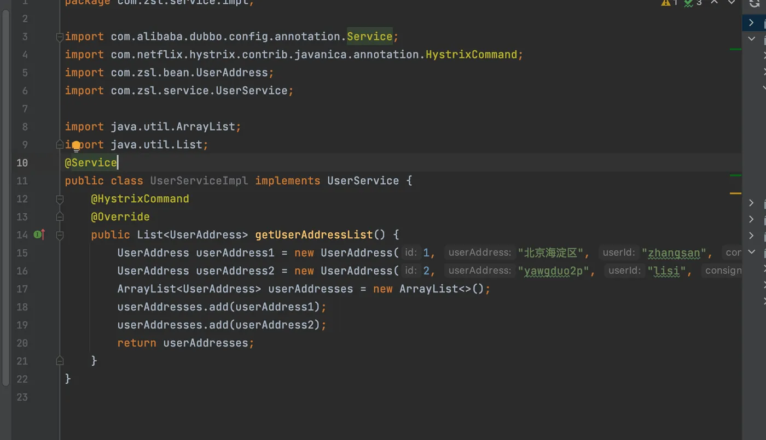Open the yellow warnings indicator showing 1
The width and height of the screenshot is (766, 440).
[x=670, y=3]
